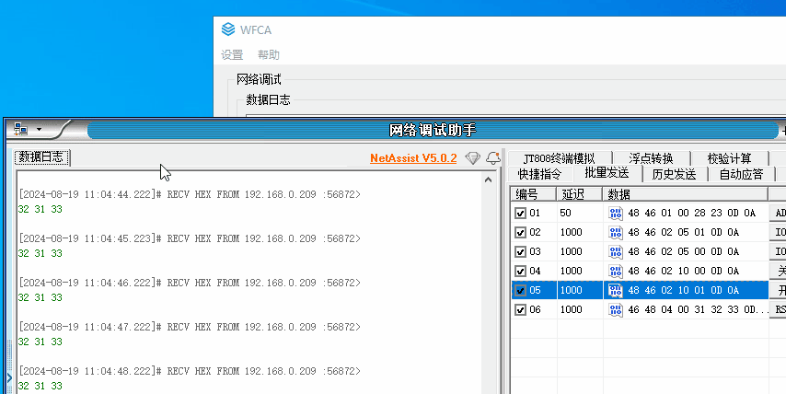Toggle the checkbox for entry 04

(521, 271)
